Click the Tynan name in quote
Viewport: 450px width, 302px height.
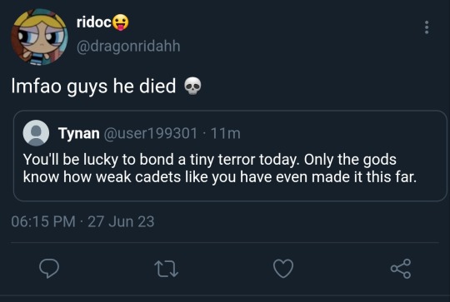pyautogui.click(x=79, y=133)
